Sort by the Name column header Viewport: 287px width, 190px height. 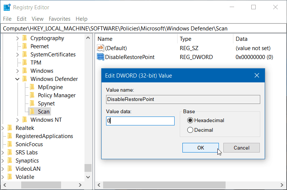136,39
